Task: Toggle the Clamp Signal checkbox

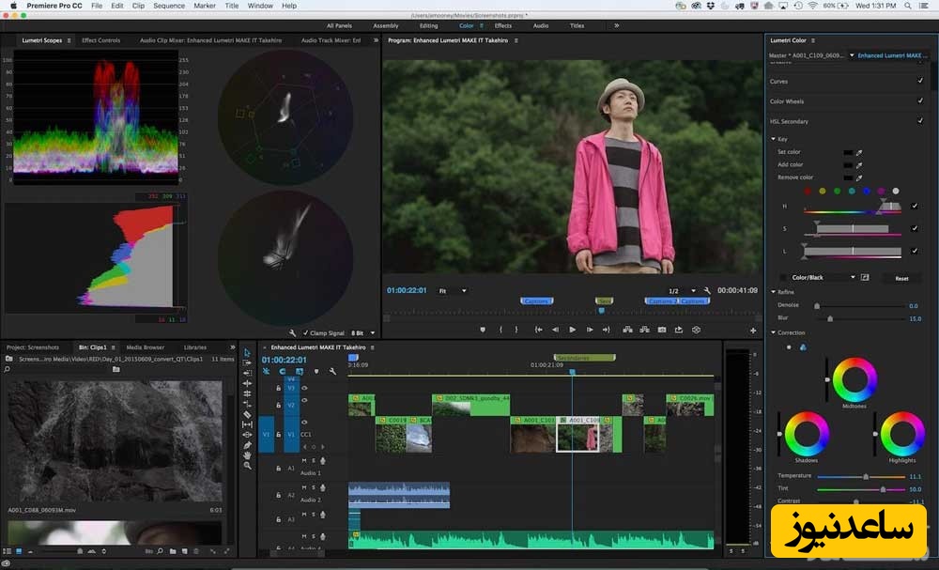Action: (x=306, y=333)
